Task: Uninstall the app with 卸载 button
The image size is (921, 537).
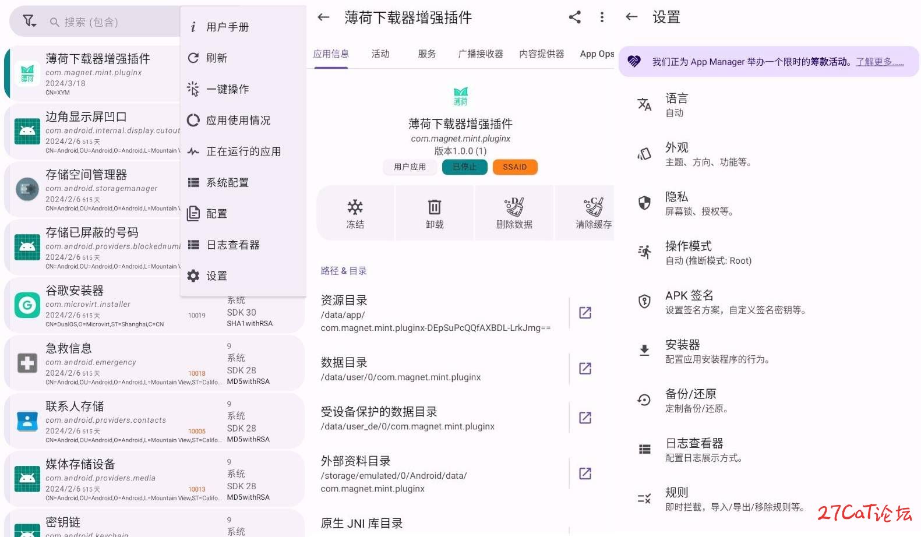Action: [x=435, y=213]
